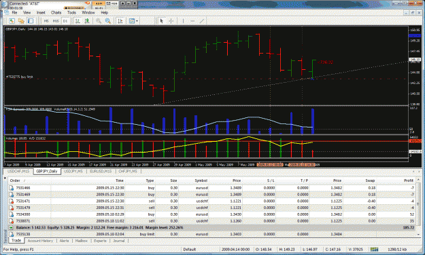Click total profit value 185.72
The width and height of the screenshot is (425, 255).
[409, 228]
